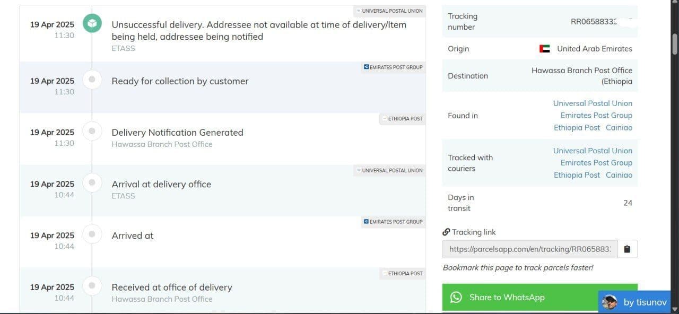679x314 pixels.
Task: Select timeline dot for Ready for collection
Action: [x=92, y=80]
